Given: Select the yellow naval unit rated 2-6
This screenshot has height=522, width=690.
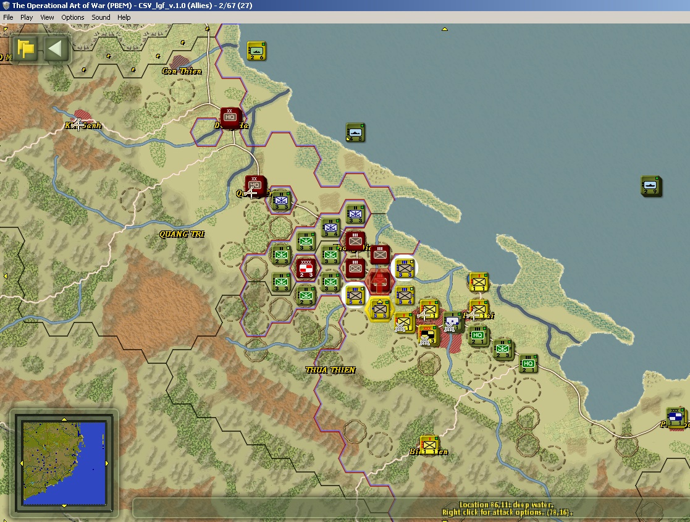Looking at the screenshot, I should coord(256,51).
